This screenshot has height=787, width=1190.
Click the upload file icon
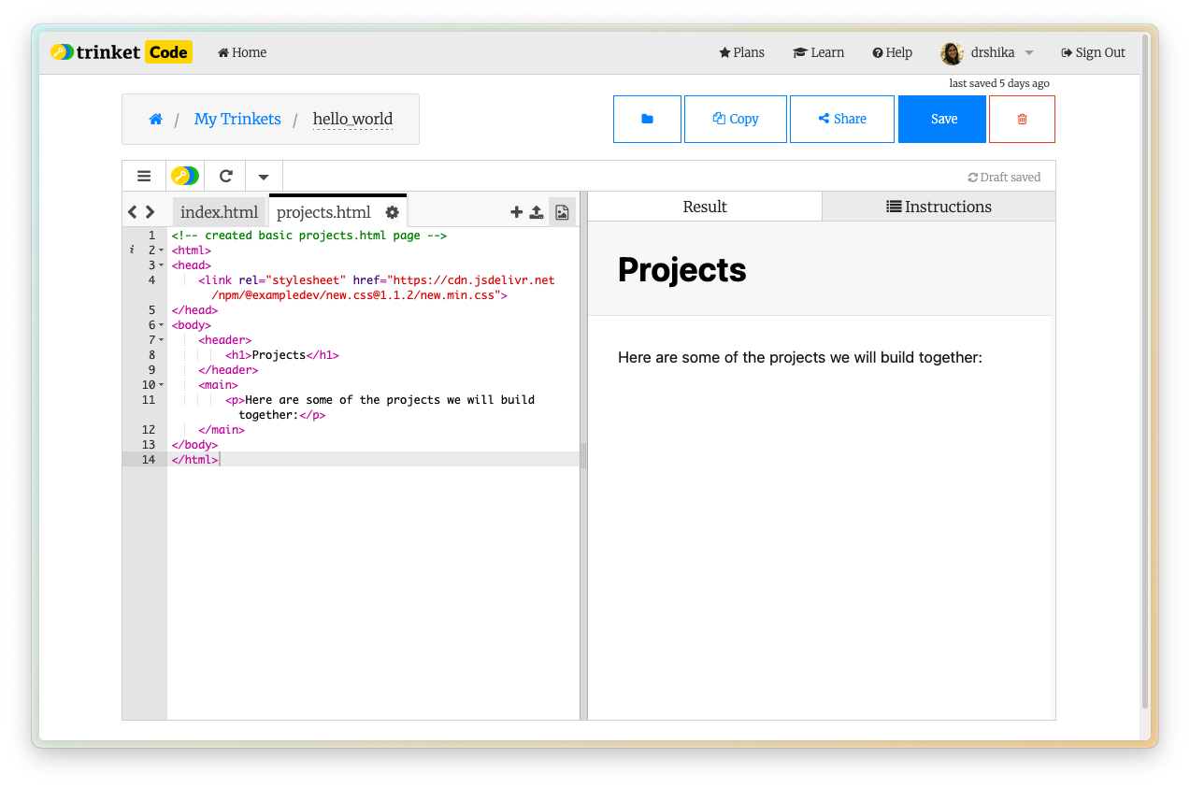537,212
